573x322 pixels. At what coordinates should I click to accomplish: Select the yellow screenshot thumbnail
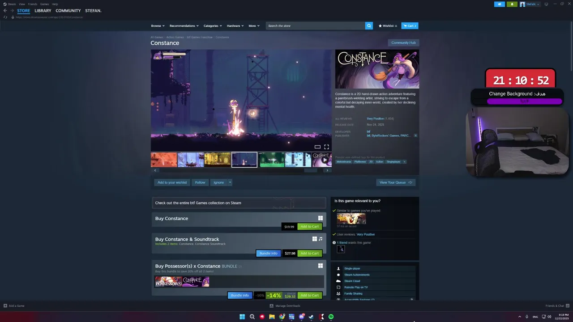pyautogui.click(x=218, y=160)
